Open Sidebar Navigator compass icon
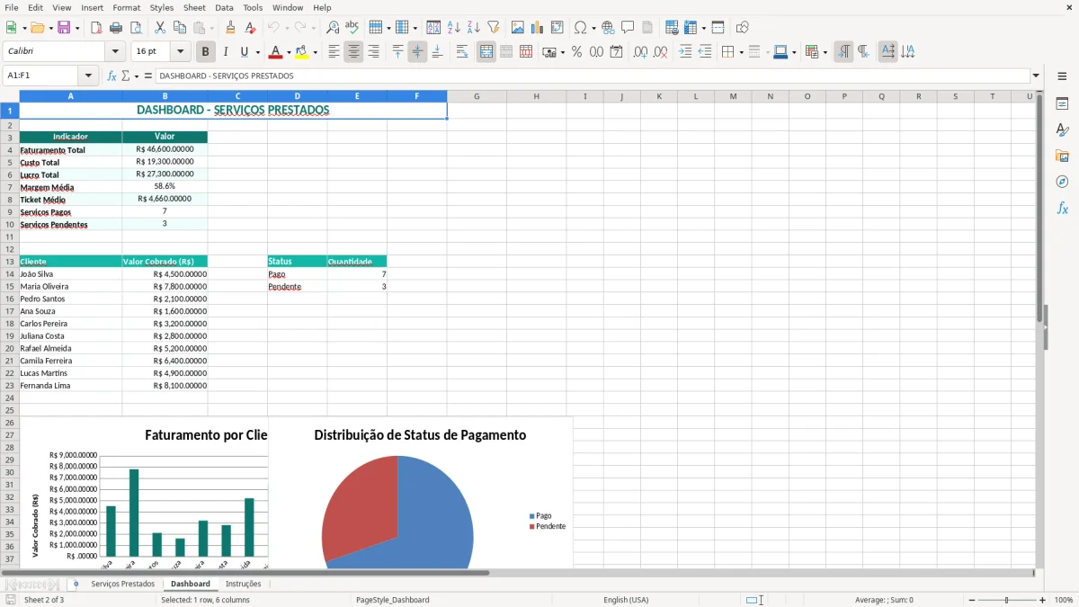 coord(1062,183)
